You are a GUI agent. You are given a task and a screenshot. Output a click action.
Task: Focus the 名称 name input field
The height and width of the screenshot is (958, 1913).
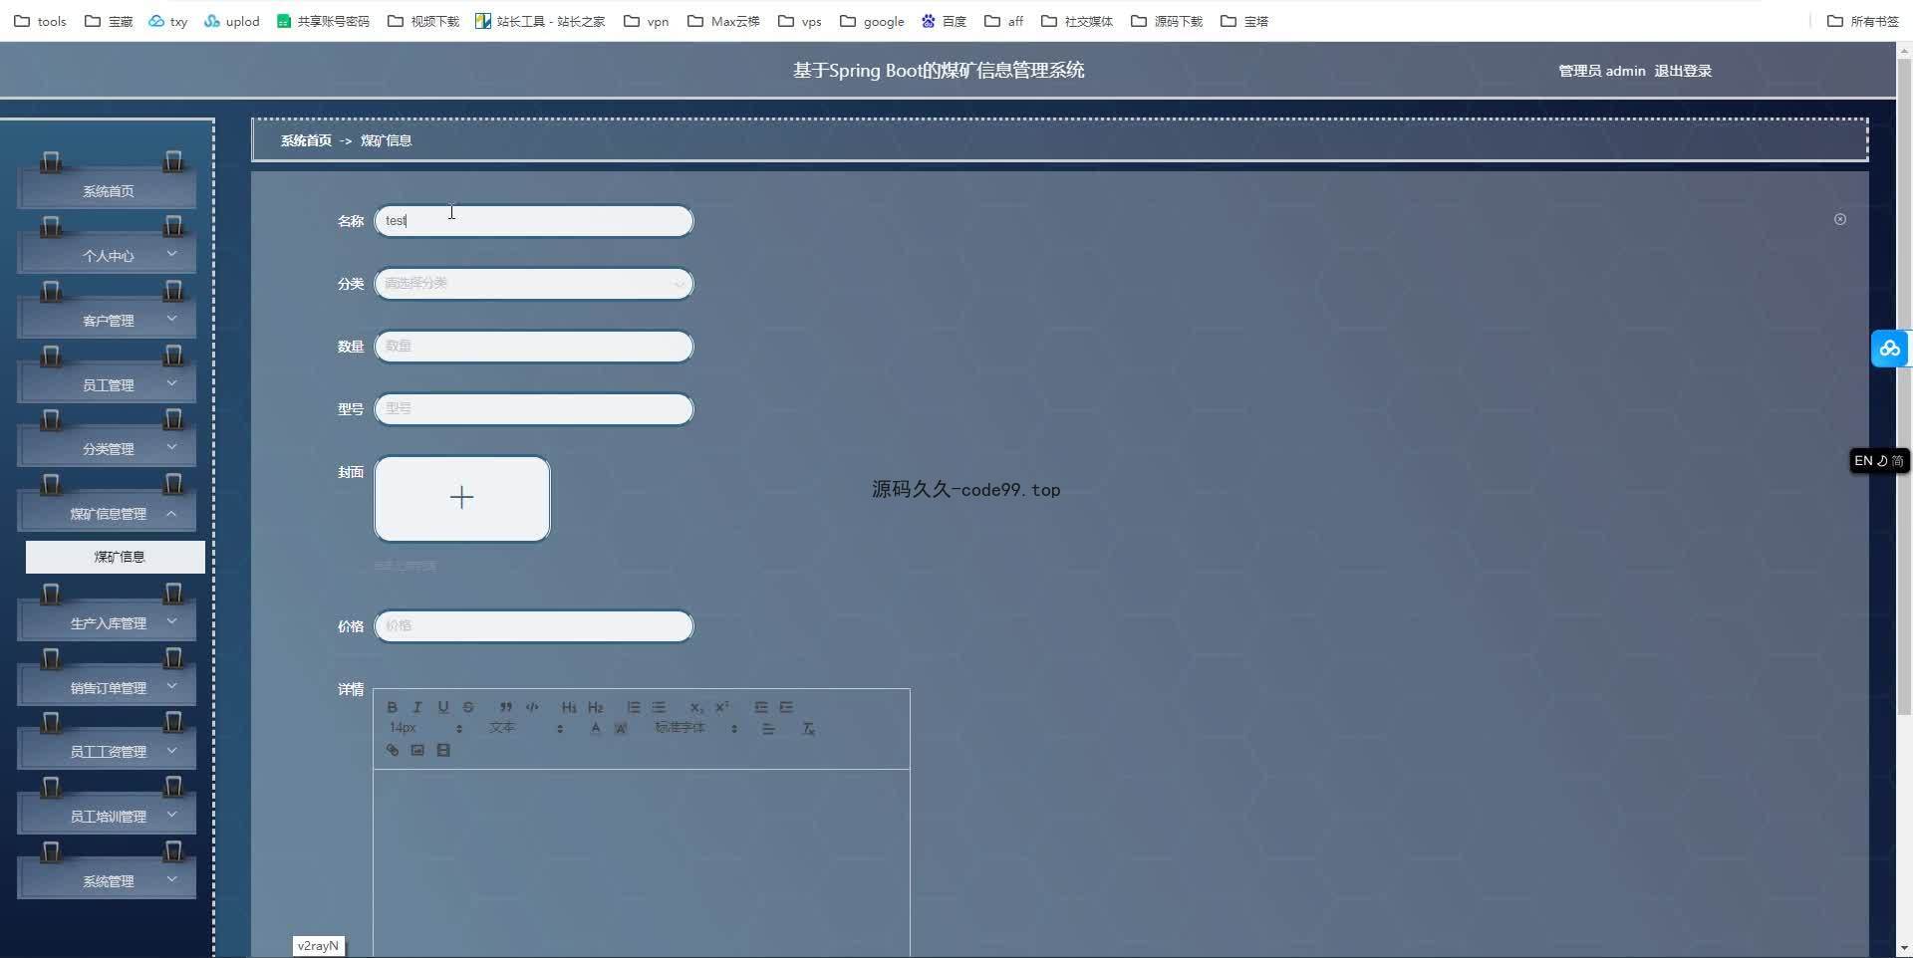coord(533,221)
